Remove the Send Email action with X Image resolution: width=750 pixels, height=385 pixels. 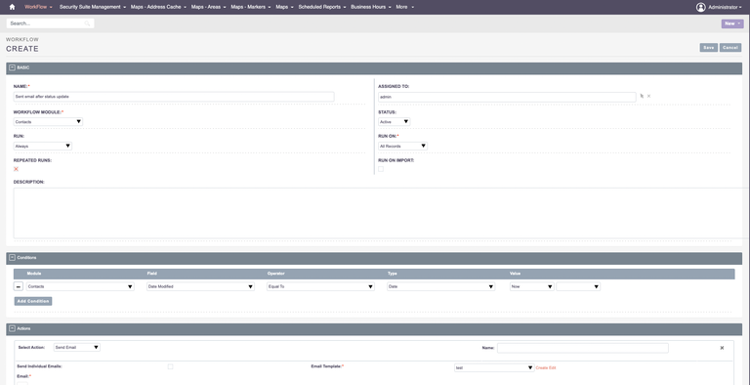(722, 348)
